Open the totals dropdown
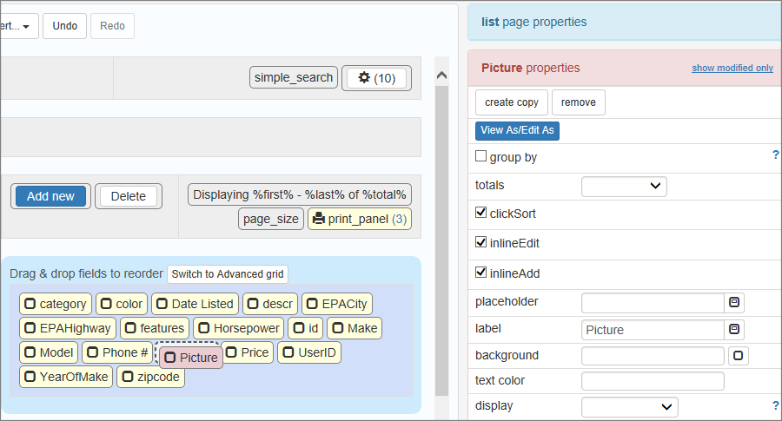This screenshot has width=782, height=421. click(623, 186)
